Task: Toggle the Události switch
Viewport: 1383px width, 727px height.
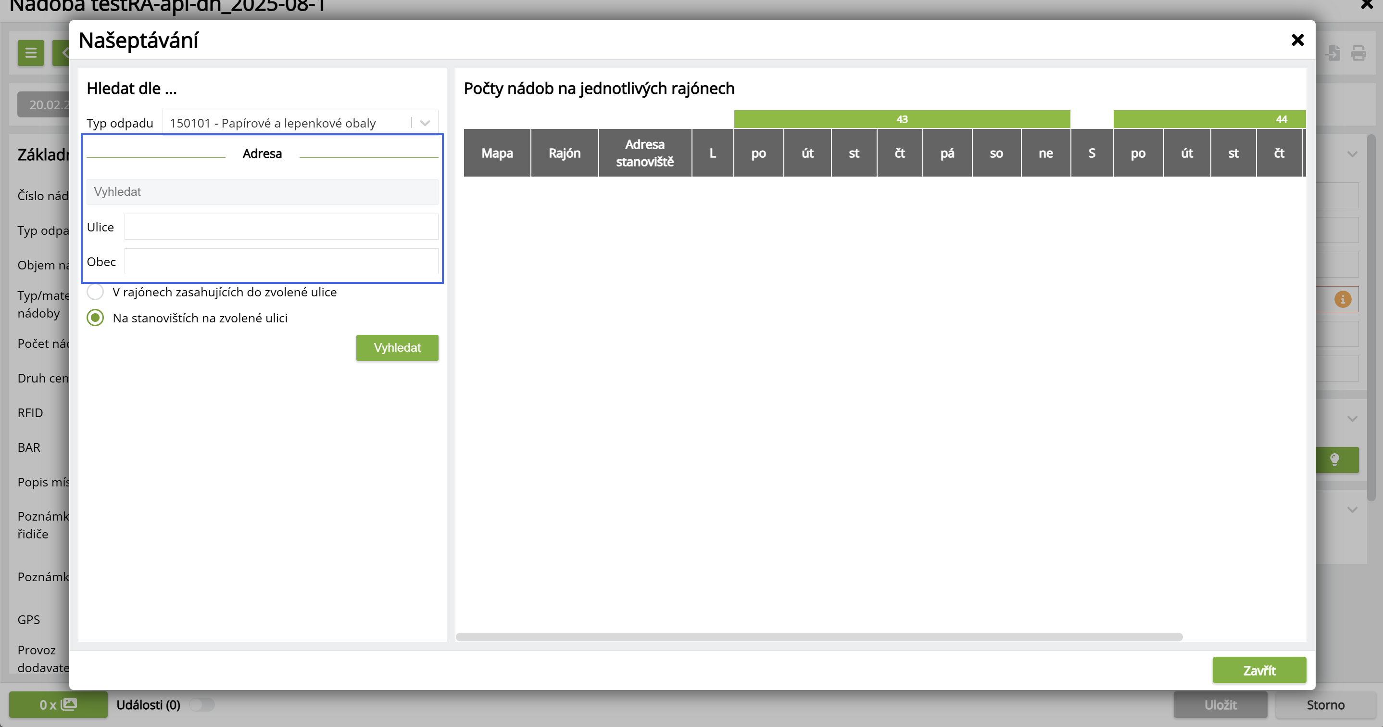Action: pos(202,704)
